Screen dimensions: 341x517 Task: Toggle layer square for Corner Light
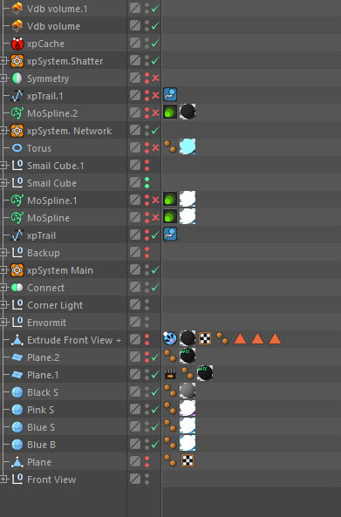135,304
